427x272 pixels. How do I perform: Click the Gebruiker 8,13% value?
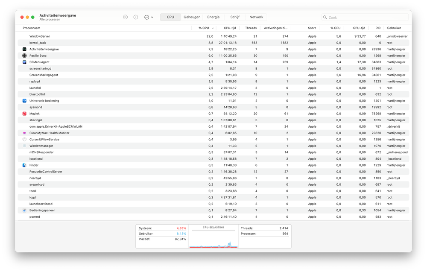pyautogui.click(x=181, y=234)
